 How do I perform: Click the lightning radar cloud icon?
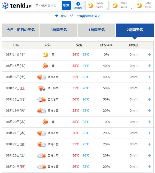click(57, 16)
